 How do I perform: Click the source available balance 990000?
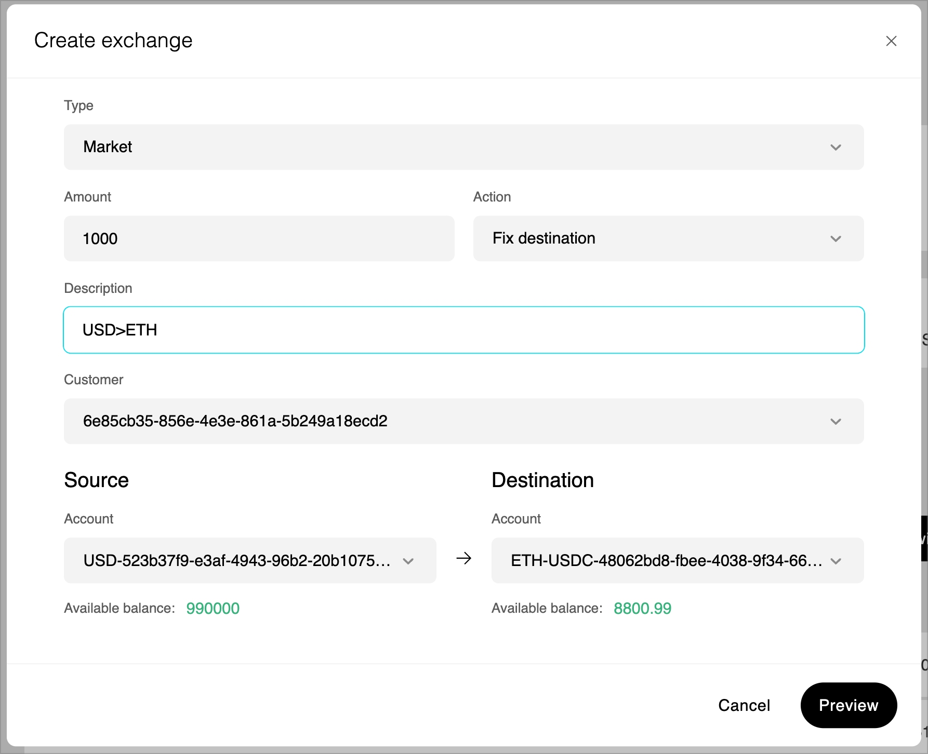[x=213, y=608]
